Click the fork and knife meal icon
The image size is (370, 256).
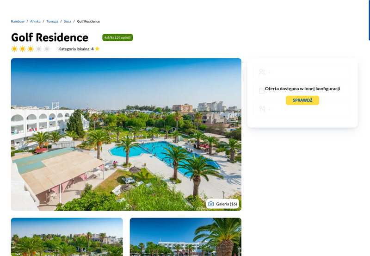coord(262,109)
